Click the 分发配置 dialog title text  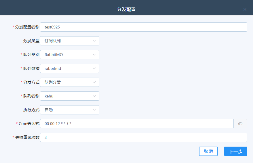tap(126, 9)
